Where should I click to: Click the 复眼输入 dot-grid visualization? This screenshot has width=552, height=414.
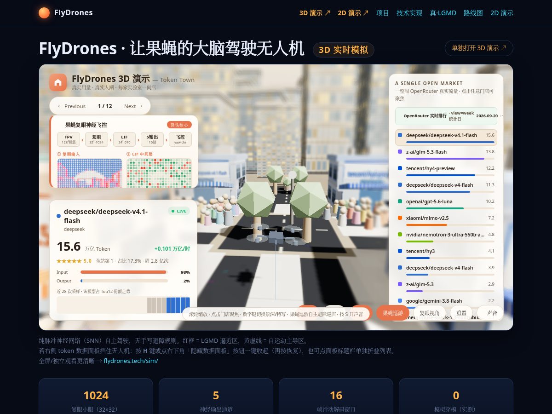tap(89, 173)
